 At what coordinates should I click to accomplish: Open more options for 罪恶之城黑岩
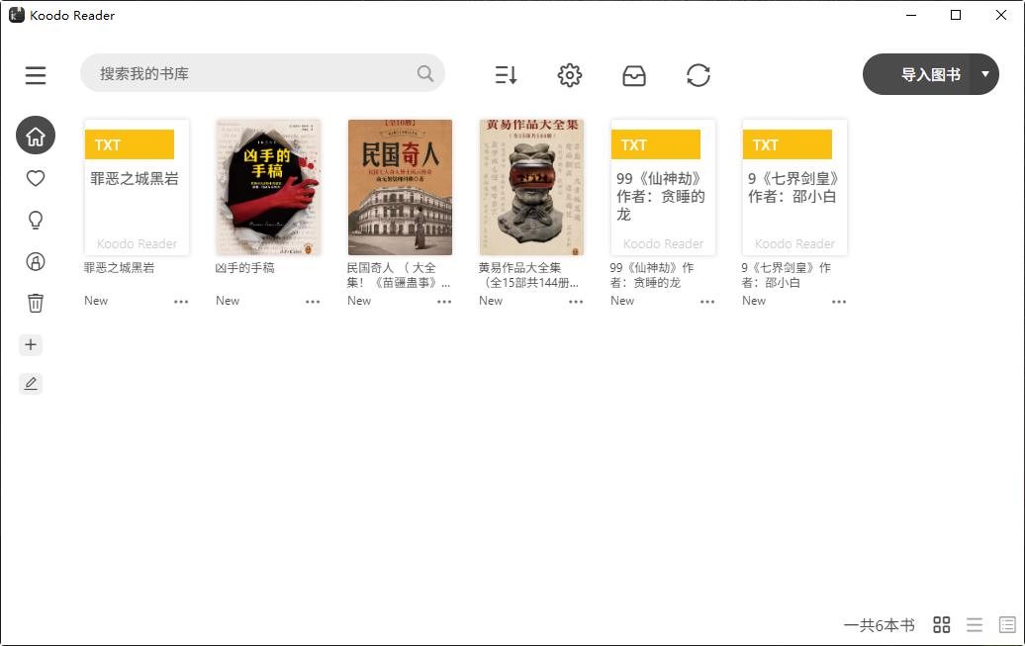click(181, 302)
